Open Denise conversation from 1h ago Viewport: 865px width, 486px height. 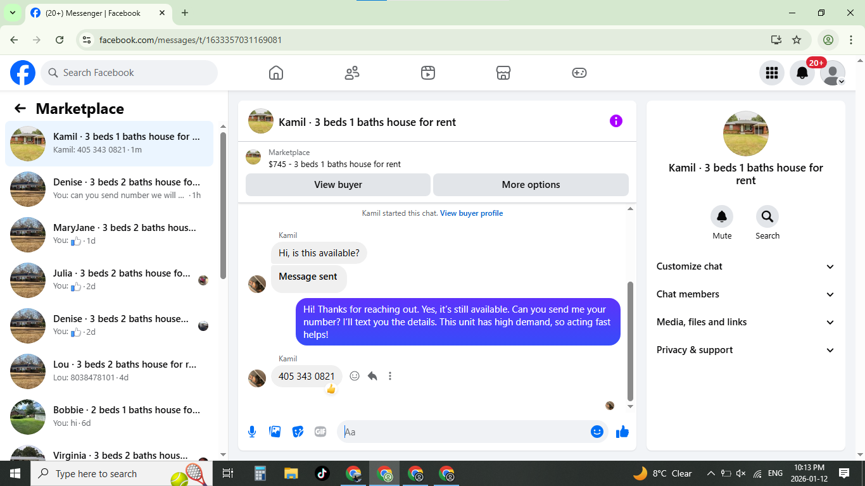[x=110, y=189]
